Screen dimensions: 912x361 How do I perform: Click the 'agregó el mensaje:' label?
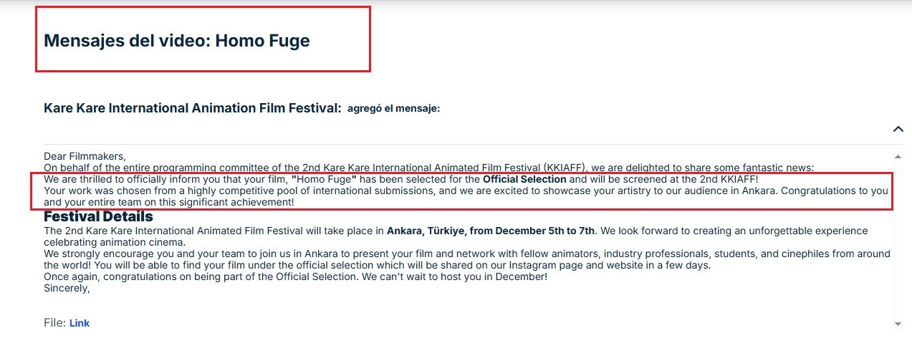coord(393,109)
